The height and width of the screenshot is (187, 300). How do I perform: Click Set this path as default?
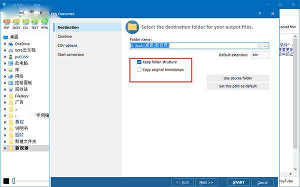[237, 86]
